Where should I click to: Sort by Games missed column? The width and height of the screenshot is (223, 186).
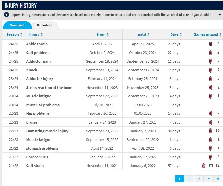click(x=207, y=34)
